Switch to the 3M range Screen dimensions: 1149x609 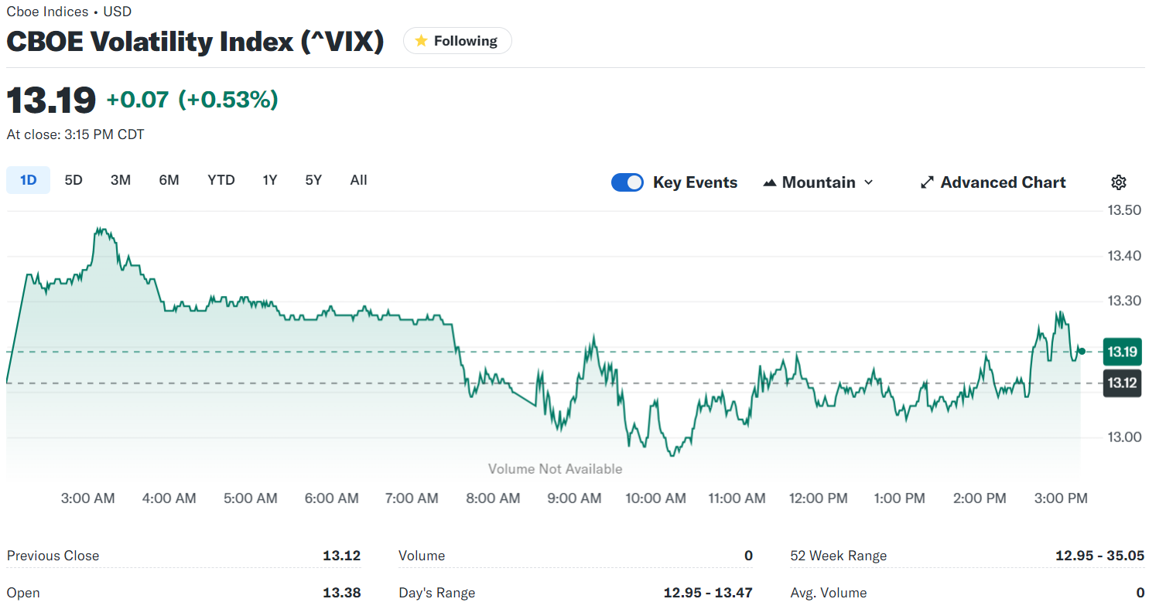(121, 180)
